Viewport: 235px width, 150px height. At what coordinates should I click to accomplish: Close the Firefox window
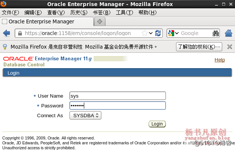pyautogui.click(x=230, y=4)
